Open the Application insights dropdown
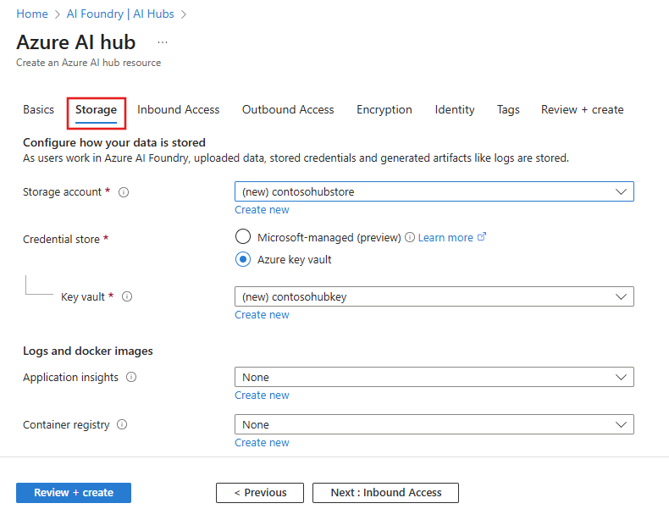 (x=434, y=378)
